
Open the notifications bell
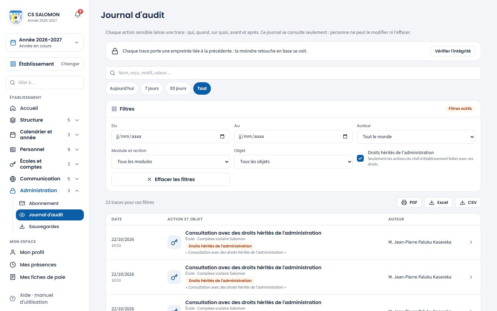(x=78, y=15)
